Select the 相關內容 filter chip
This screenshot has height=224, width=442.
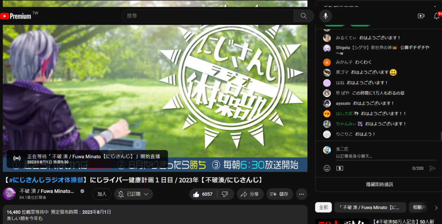(x=420, y=207)
